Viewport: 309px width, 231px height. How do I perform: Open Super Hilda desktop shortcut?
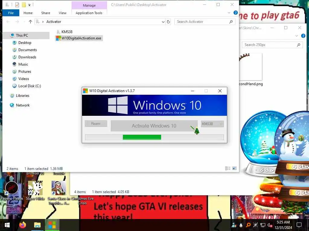click(35, 190)
